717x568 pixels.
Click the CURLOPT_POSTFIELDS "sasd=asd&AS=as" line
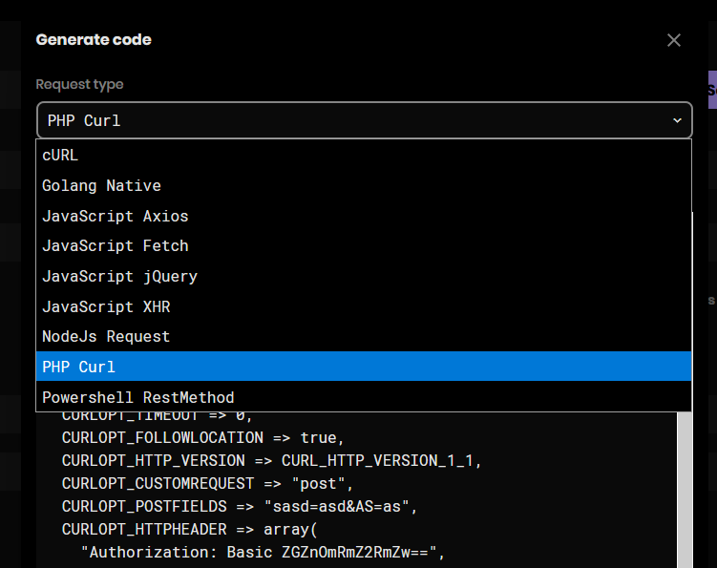(240, 506)
